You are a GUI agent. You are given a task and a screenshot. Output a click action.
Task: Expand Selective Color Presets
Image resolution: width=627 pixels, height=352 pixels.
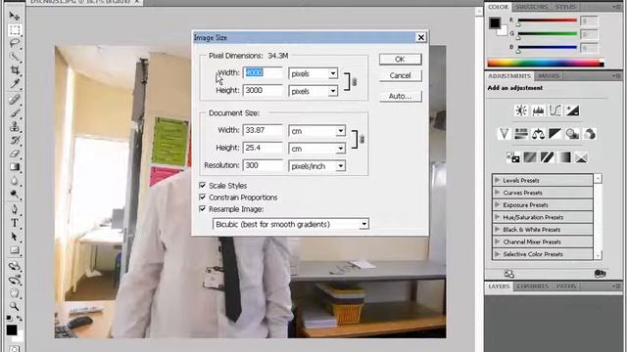point(498,254)
